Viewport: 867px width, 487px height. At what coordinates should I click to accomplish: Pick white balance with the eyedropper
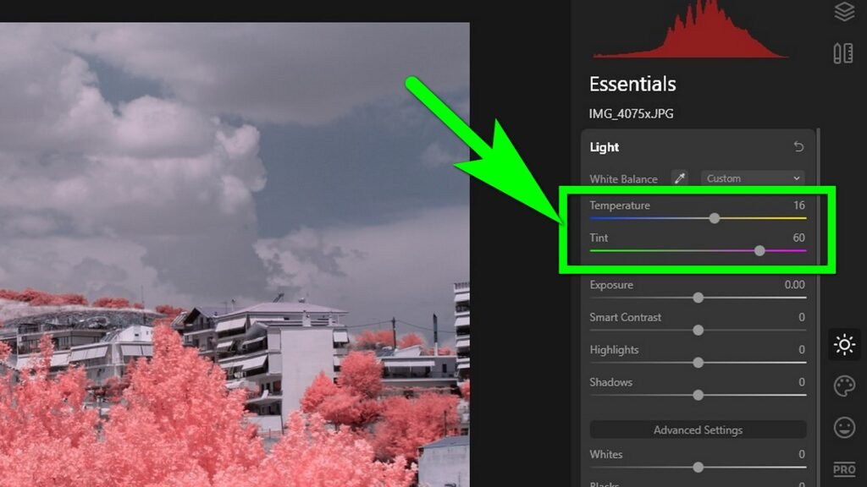pos(680,178)
